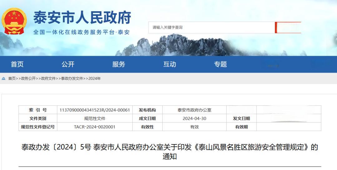Select the 2024年 breadcrumb entry
Screen dimensions: 337x170
(x=95, y=79)
